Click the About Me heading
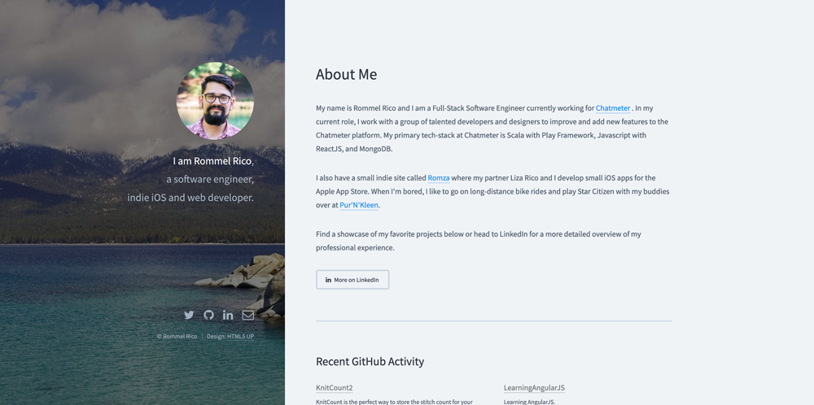Image resolution: width=814 pixels, height=405 pixels. click(x=346, y=74)
